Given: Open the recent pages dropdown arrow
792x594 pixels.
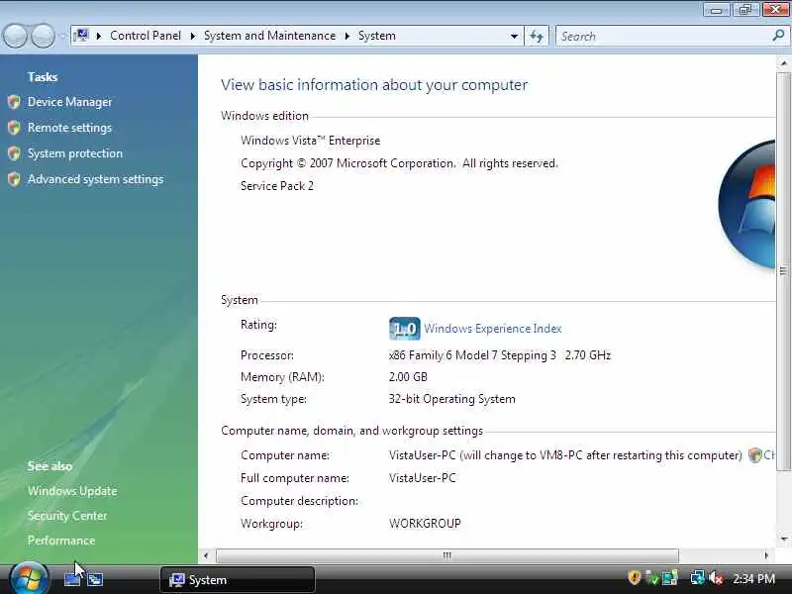Looking at the screenshot, I should click(x=62, y=36).
